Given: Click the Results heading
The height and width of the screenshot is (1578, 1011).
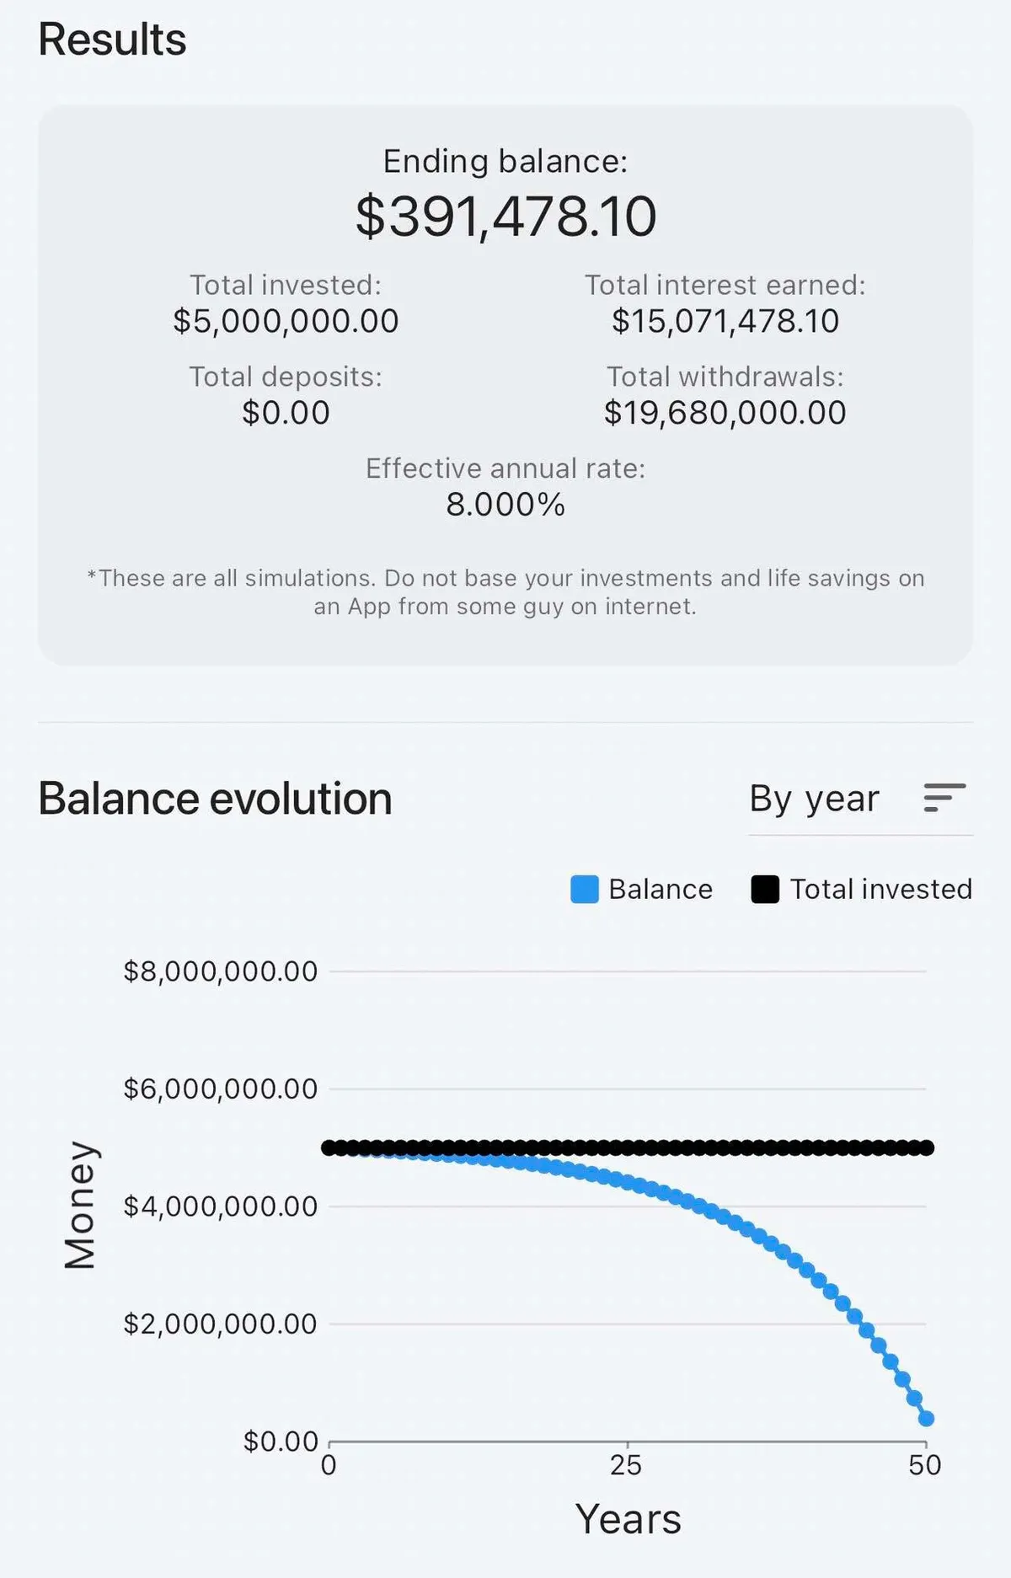Looking at the screenshot, I should click(x=112, y=40).
